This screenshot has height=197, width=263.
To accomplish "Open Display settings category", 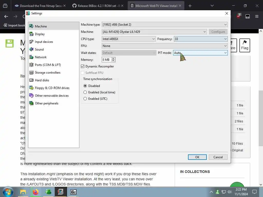I will (x=53, y=34).
